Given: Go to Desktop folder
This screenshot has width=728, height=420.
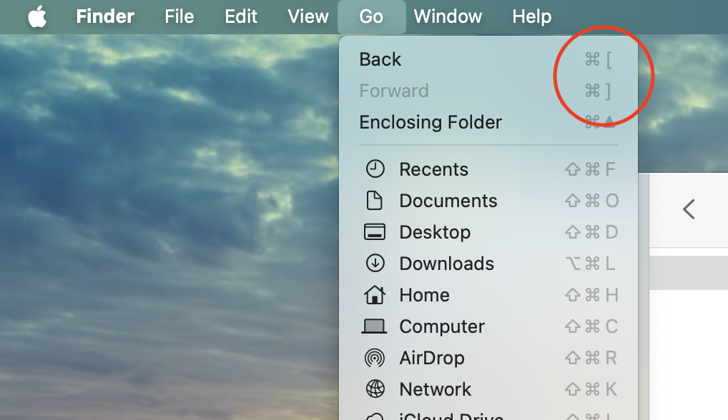Looking at the screenshot, I should [488, 232].
